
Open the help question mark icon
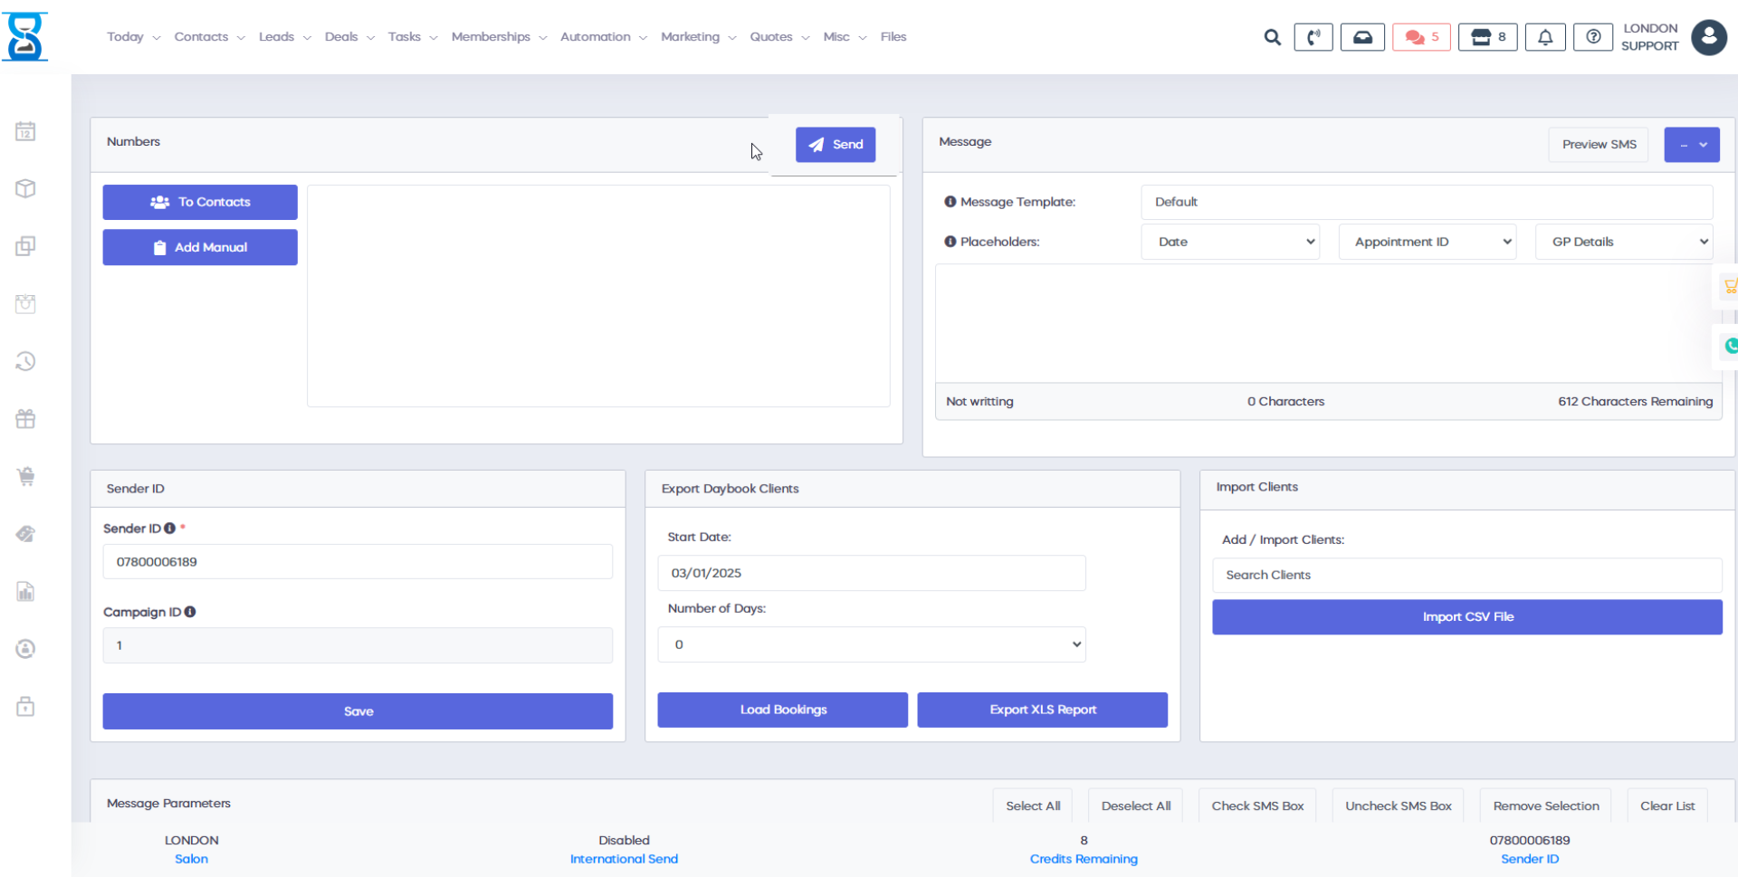(x=1592, y=37)
